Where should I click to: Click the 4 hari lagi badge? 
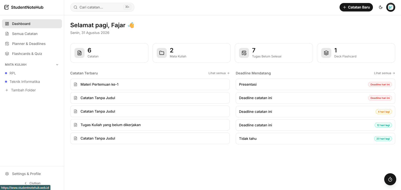coord(384,112)
